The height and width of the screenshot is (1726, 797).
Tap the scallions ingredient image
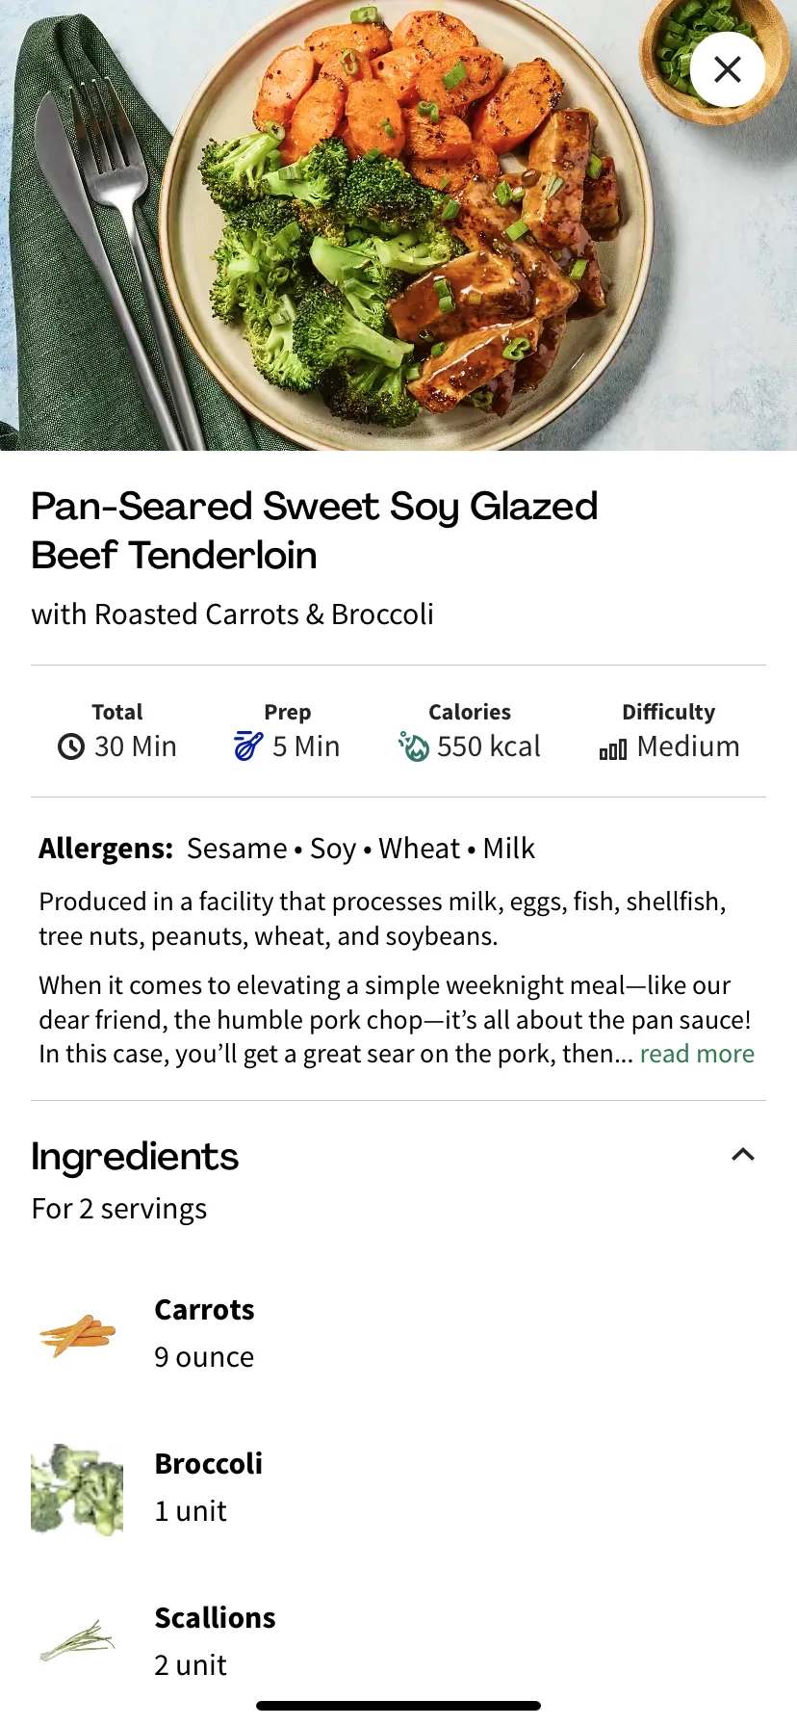point(77,1641)
